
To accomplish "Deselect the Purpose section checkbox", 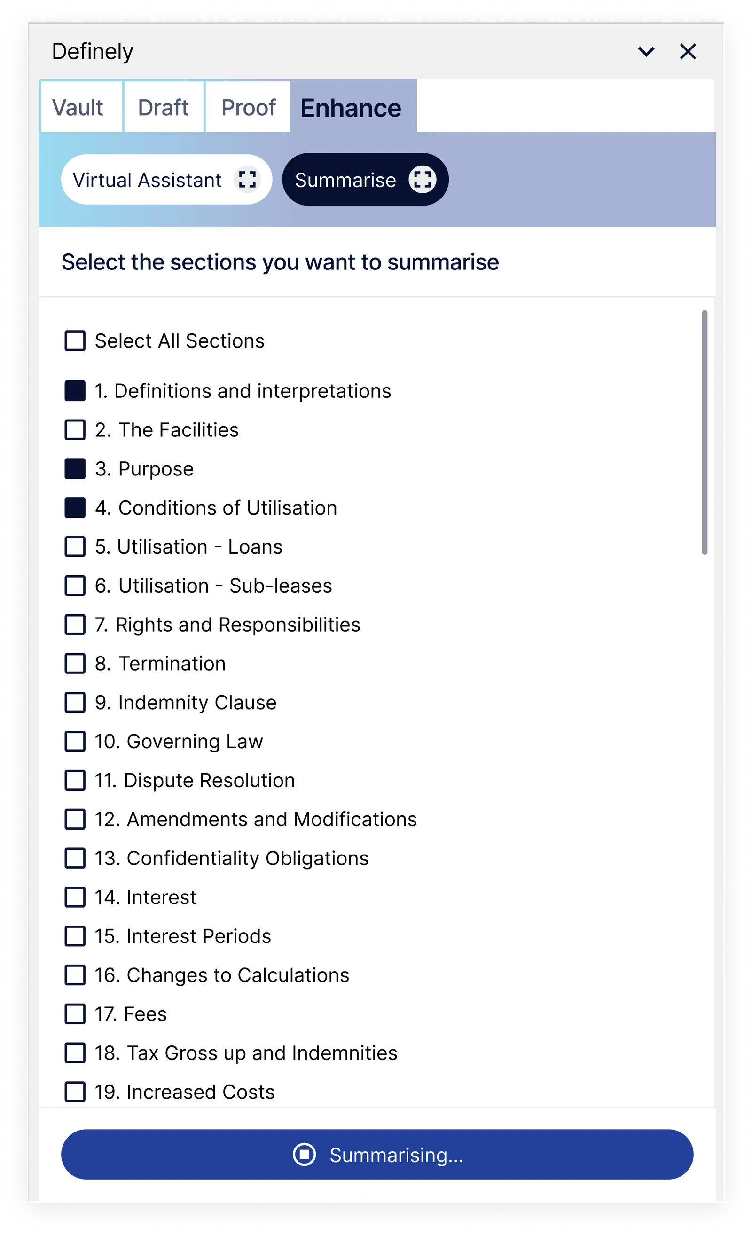I will 75,468.
